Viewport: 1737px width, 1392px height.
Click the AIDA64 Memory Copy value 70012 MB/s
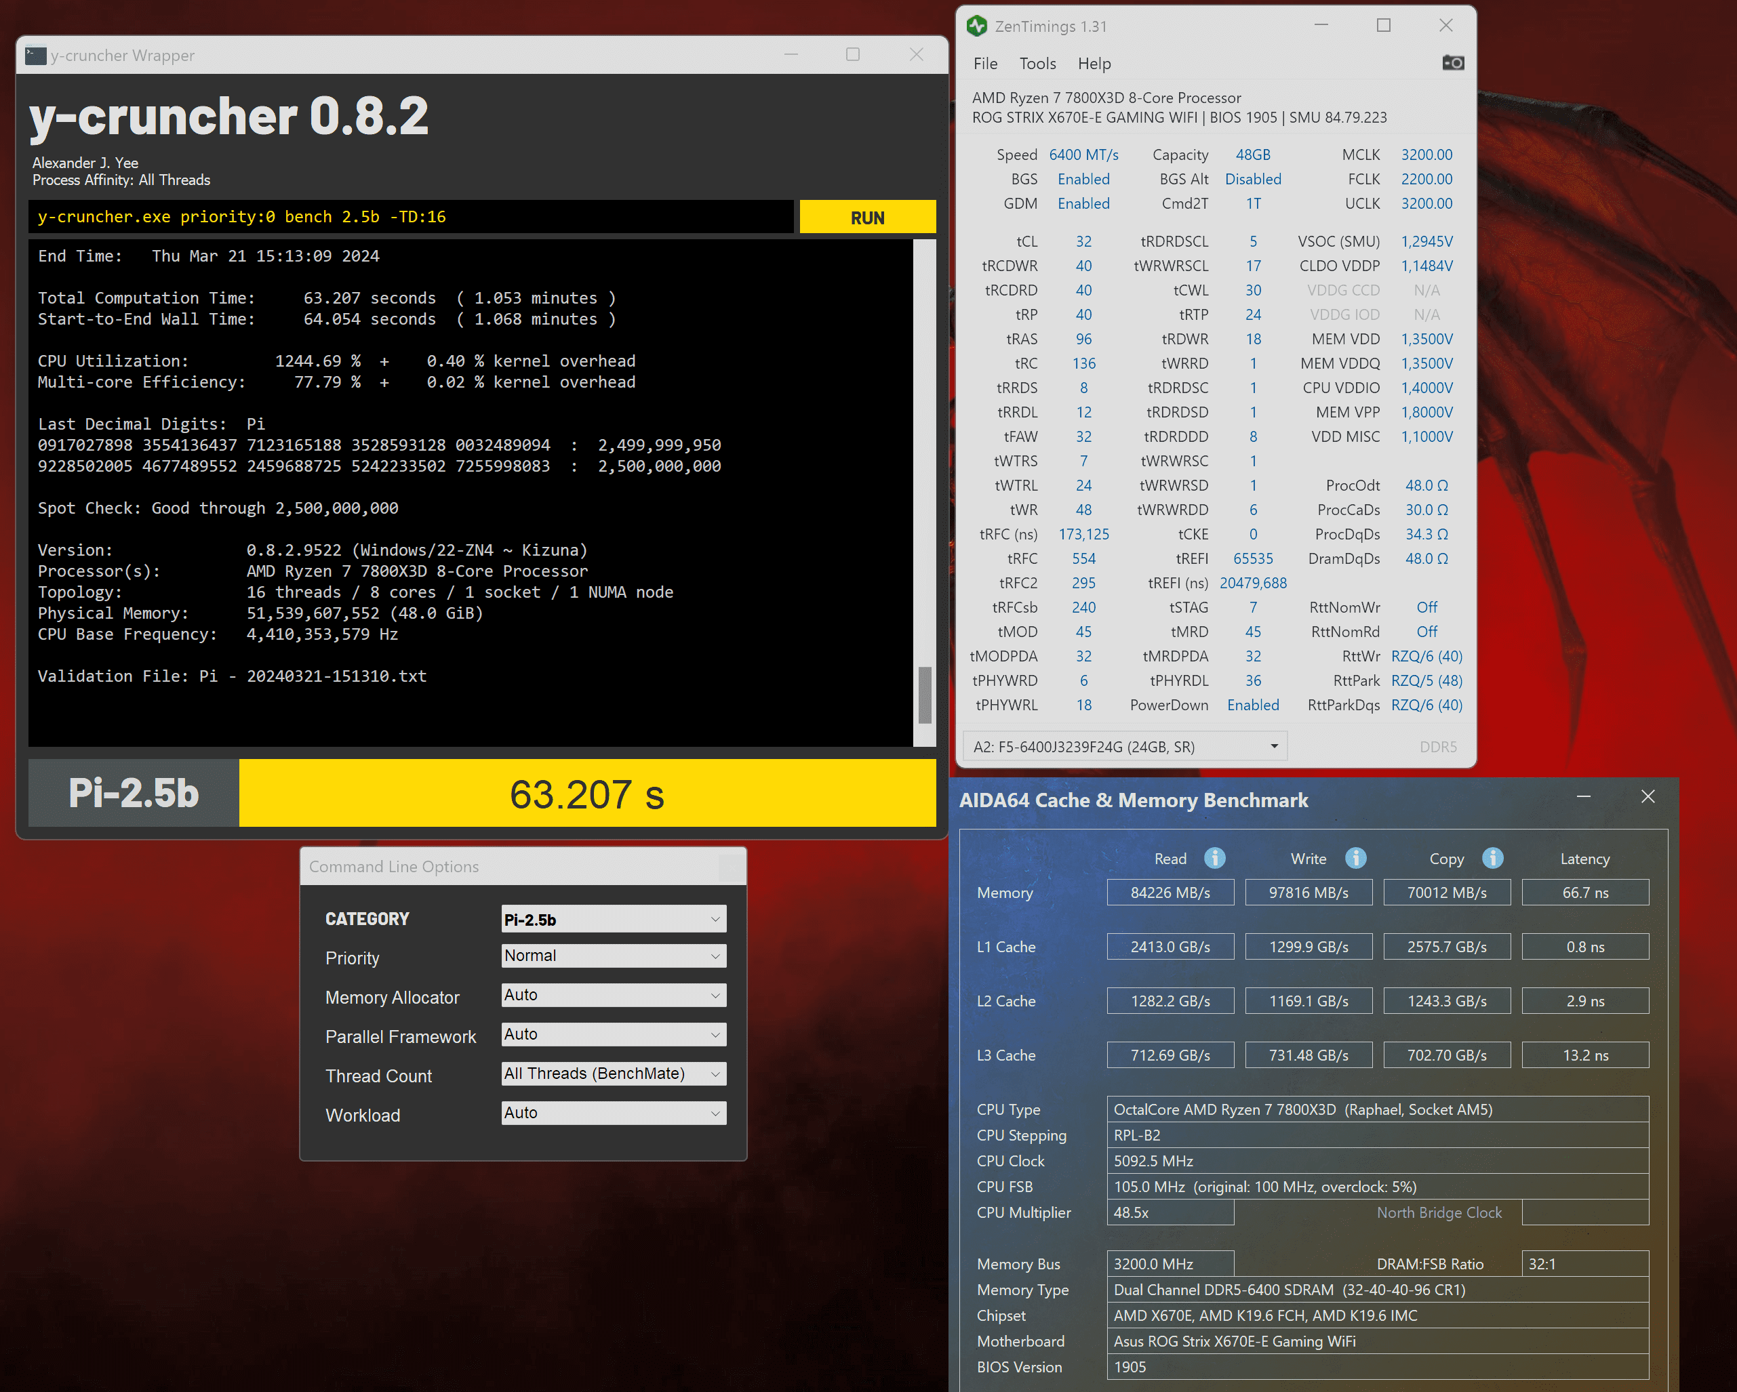(1447, 893)
